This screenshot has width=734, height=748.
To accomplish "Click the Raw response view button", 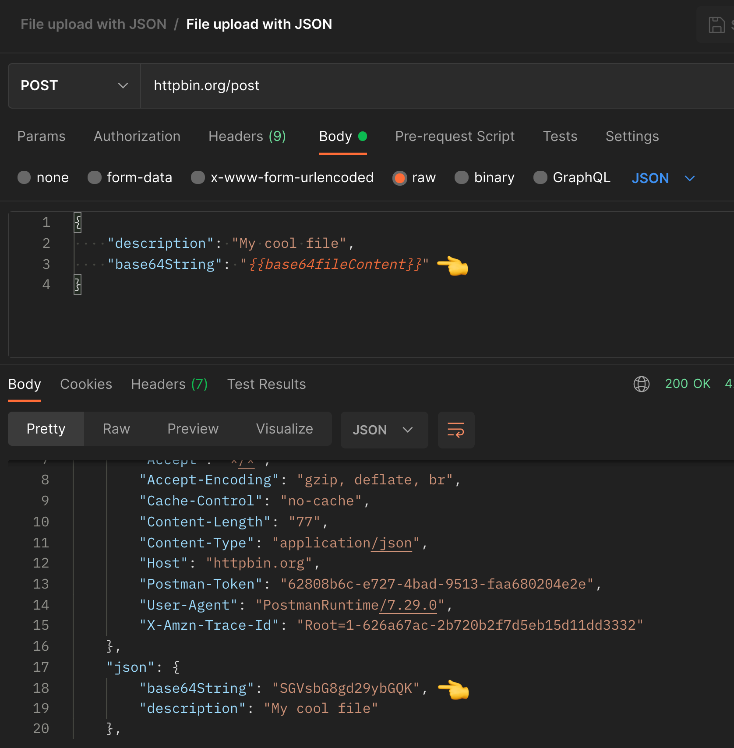I will 116,429.
